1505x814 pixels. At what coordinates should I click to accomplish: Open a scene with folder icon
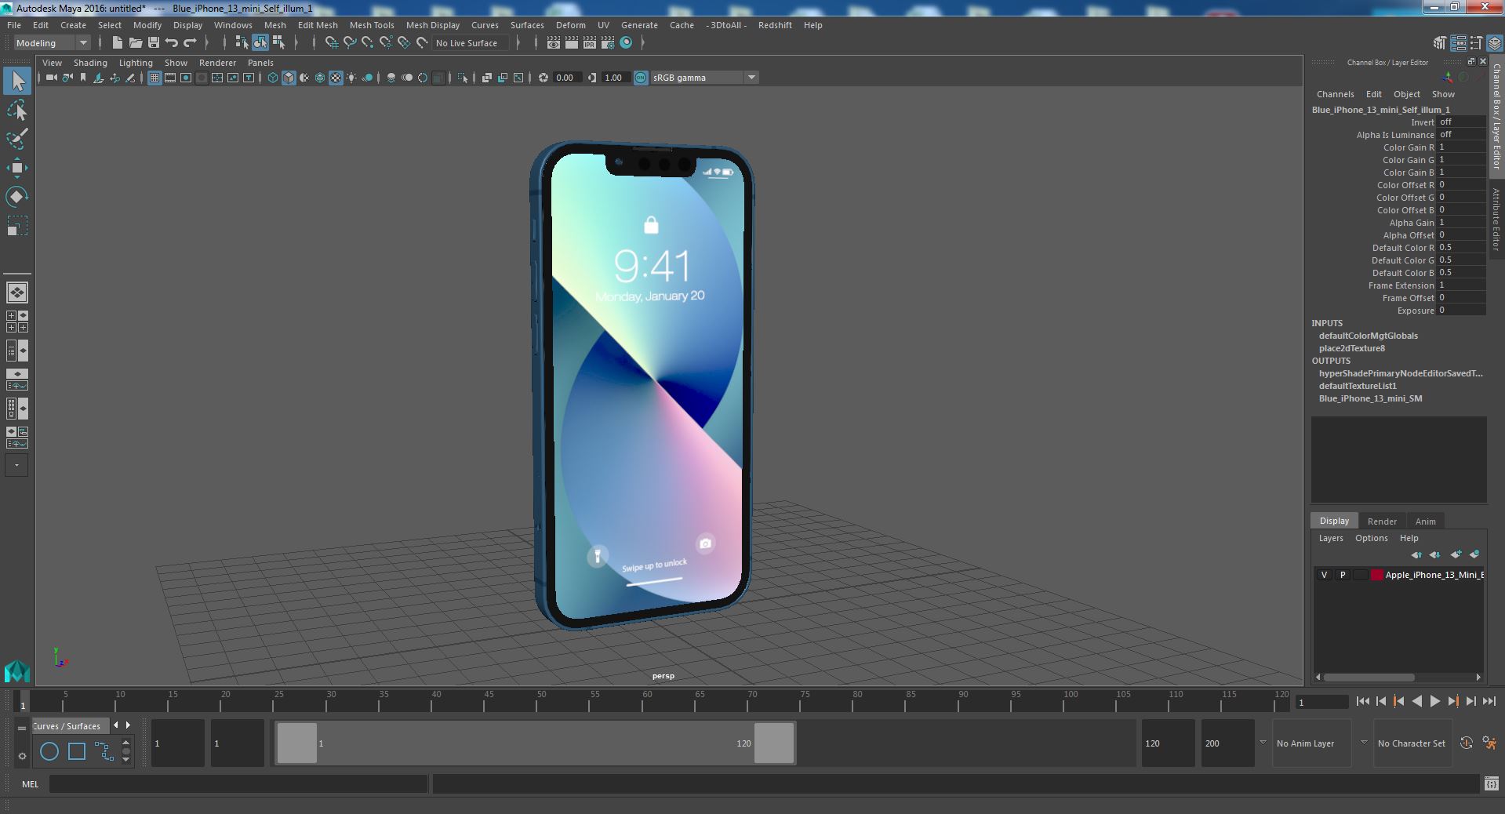[136, 43]
